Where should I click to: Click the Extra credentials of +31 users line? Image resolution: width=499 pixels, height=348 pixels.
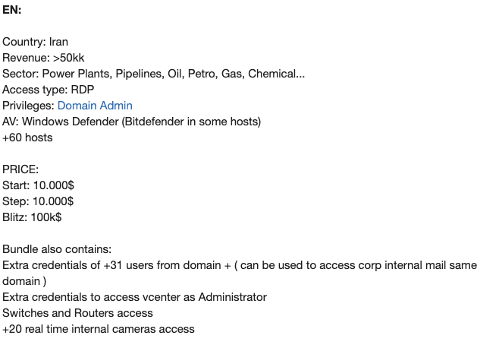coord(240,265)
